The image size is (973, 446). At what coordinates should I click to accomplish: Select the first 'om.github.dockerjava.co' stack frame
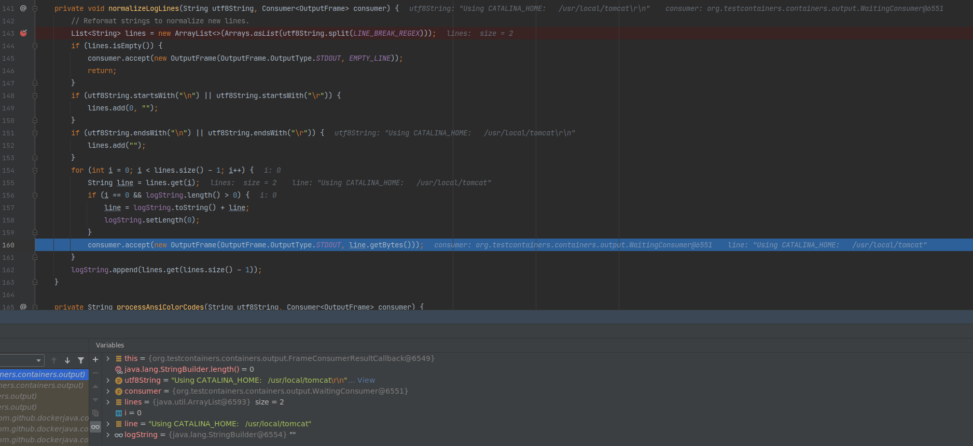click(x=44, y=417)
